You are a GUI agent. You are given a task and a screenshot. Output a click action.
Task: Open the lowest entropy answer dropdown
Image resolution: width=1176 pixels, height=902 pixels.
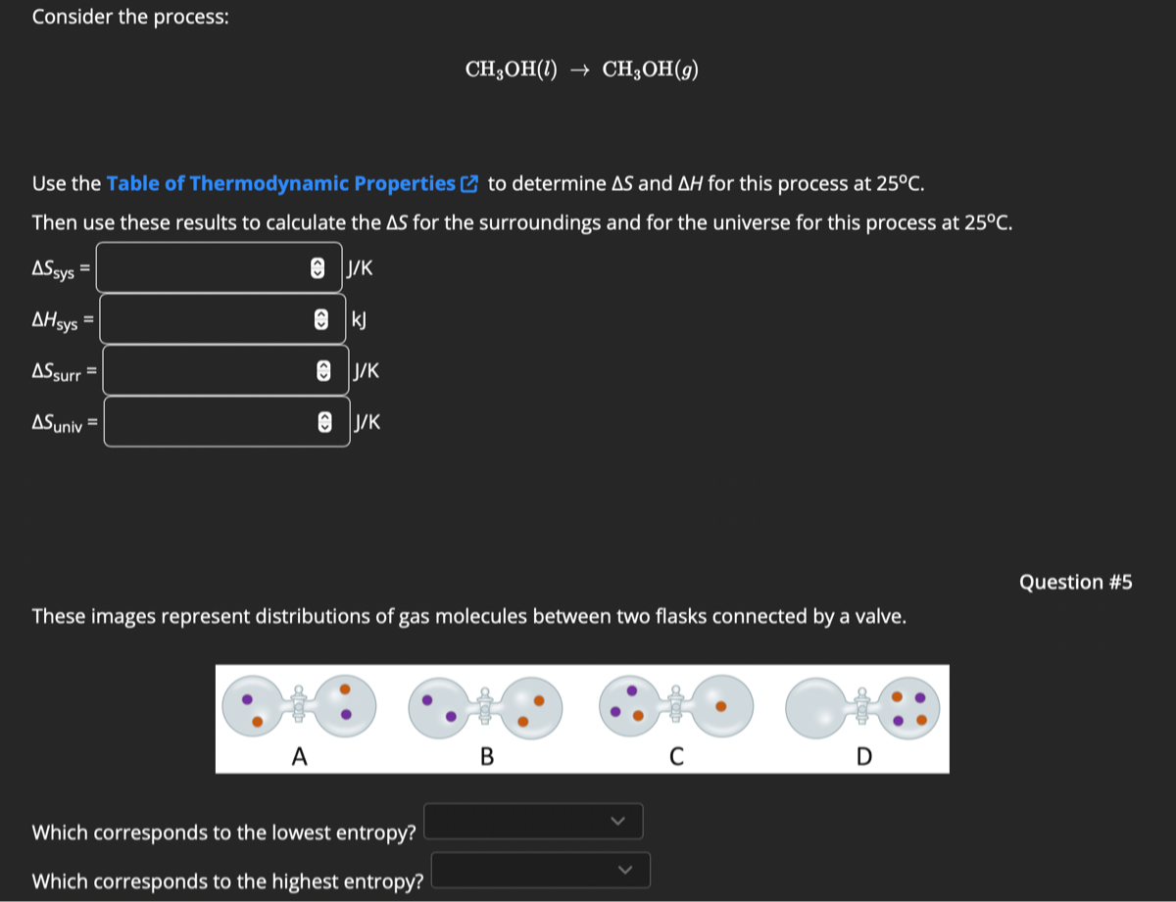(x=532, y=821)
